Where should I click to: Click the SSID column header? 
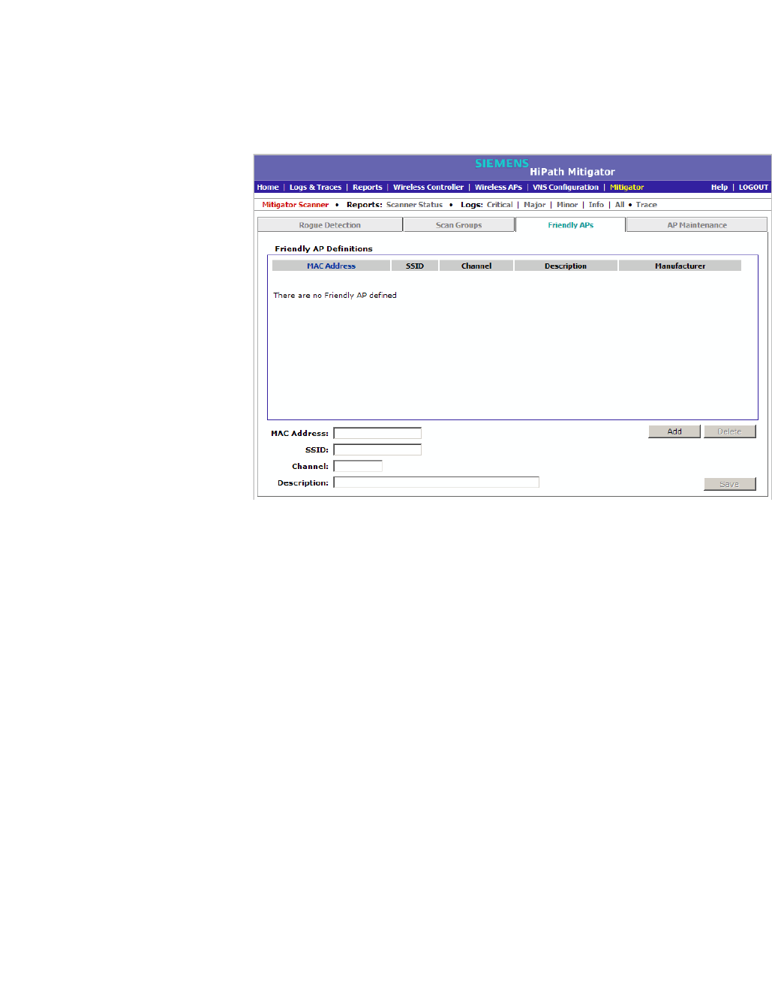(415, 266)
